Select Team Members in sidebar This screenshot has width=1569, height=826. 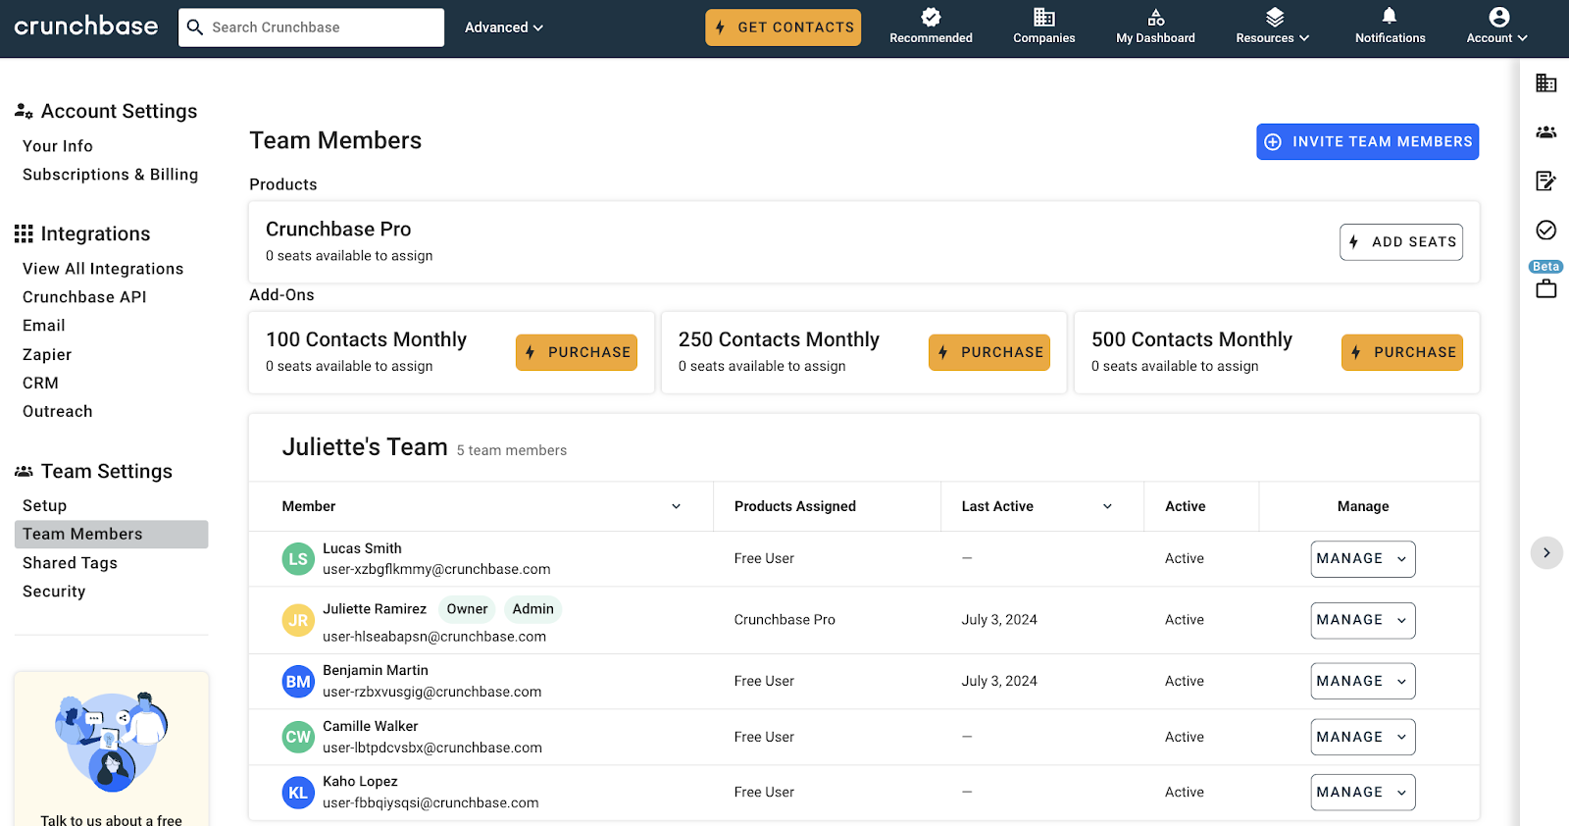(x=112, y=535)
